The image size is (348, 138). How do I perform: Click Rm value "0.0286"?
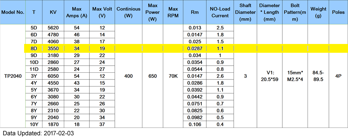coord(194,83)
